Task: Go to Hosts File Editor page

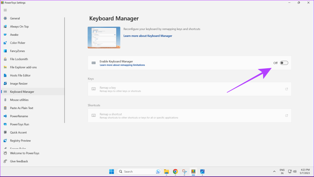Action: (x=33, y=75)
